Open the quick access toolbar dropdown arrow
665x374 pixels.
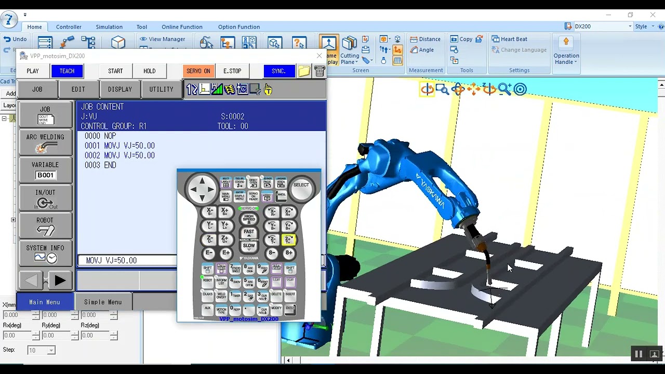(x=25, y=15)
